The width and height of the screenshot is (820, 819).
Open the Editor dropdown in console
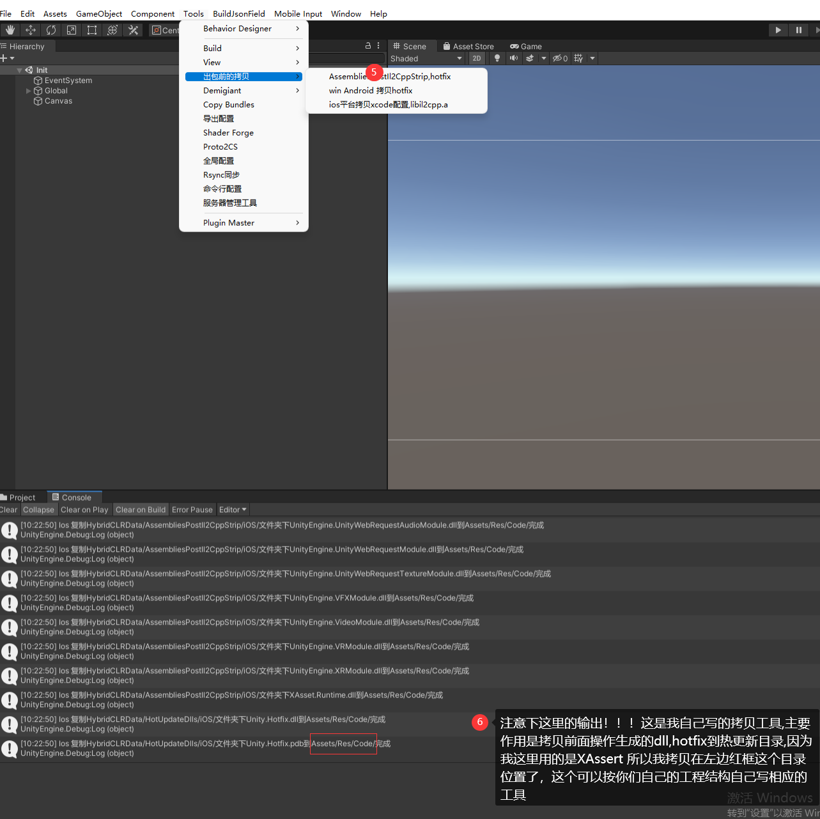[233, 510]
